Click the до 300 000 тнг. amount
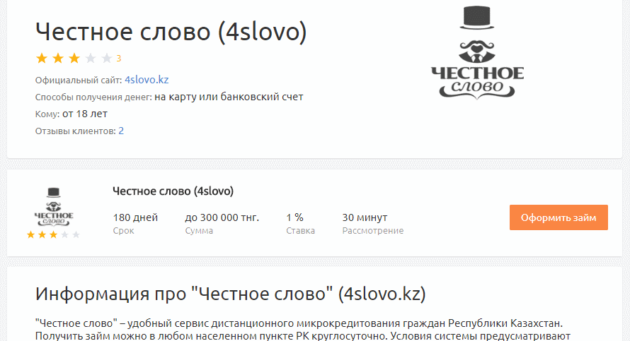 coord(222,217)
